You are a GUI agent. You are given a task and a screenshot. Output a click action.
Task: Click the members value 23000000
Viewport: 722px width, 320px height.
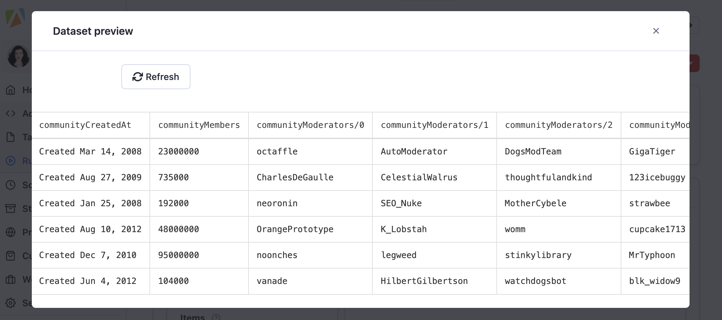[199, 151]
